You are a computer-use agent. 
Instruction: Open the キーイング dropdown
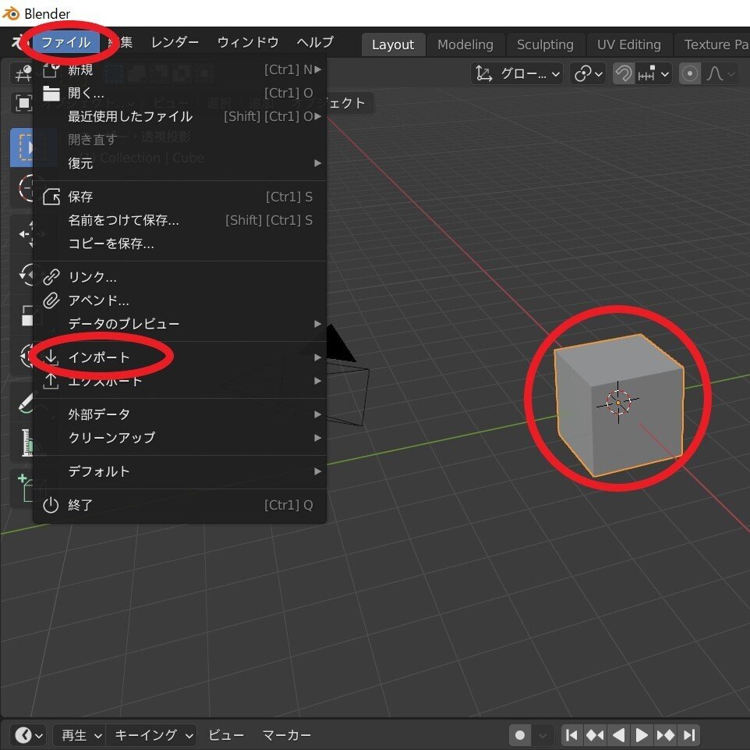(x=152, y=734)
